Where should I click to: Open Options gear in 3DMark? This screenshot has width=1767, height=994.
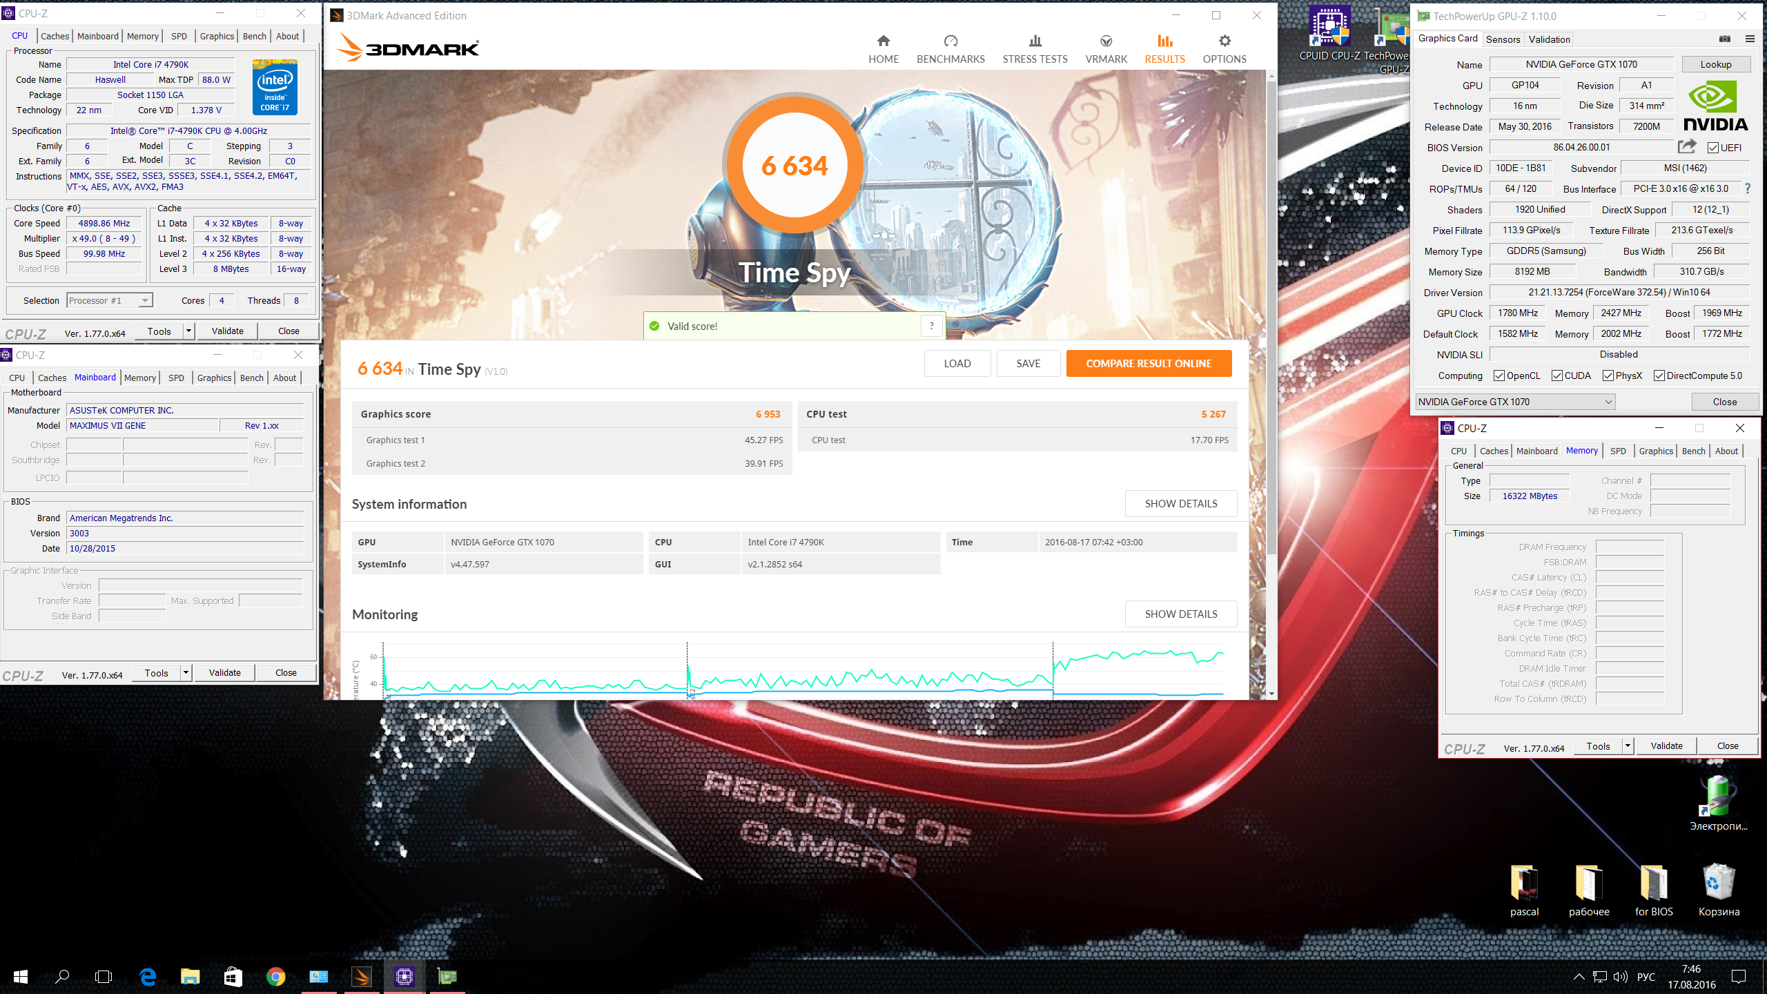tap(1224, 41)
